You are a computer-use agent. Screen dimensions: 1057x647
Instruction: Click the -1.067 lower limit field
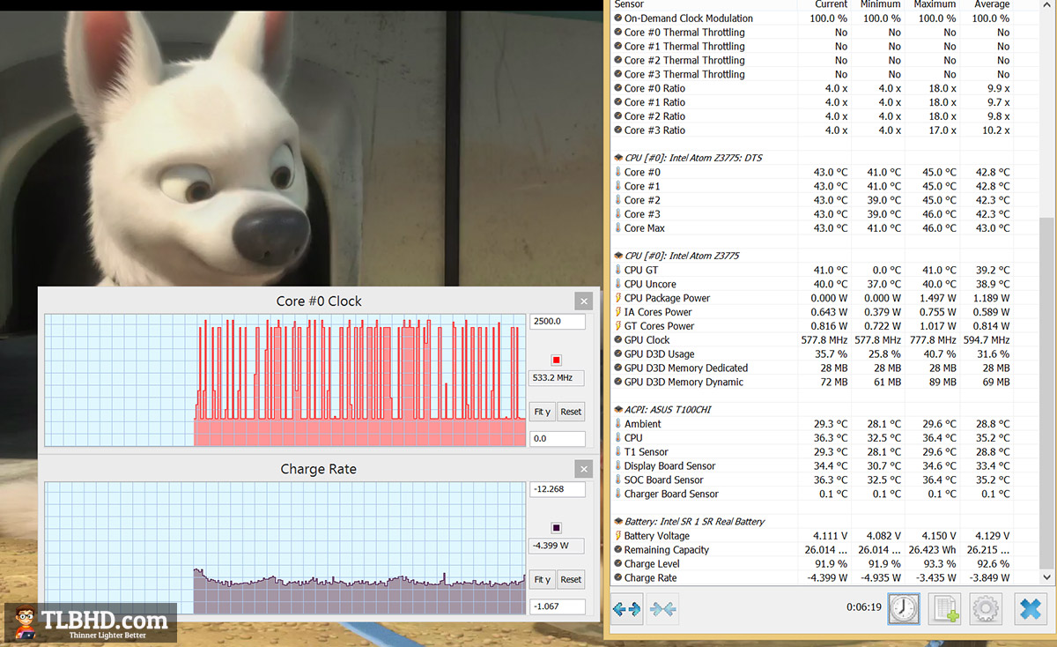(558, 606)
